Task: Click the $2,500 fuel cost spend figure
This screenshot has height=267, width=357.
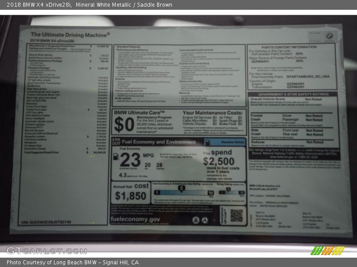Action: (219, 161)
